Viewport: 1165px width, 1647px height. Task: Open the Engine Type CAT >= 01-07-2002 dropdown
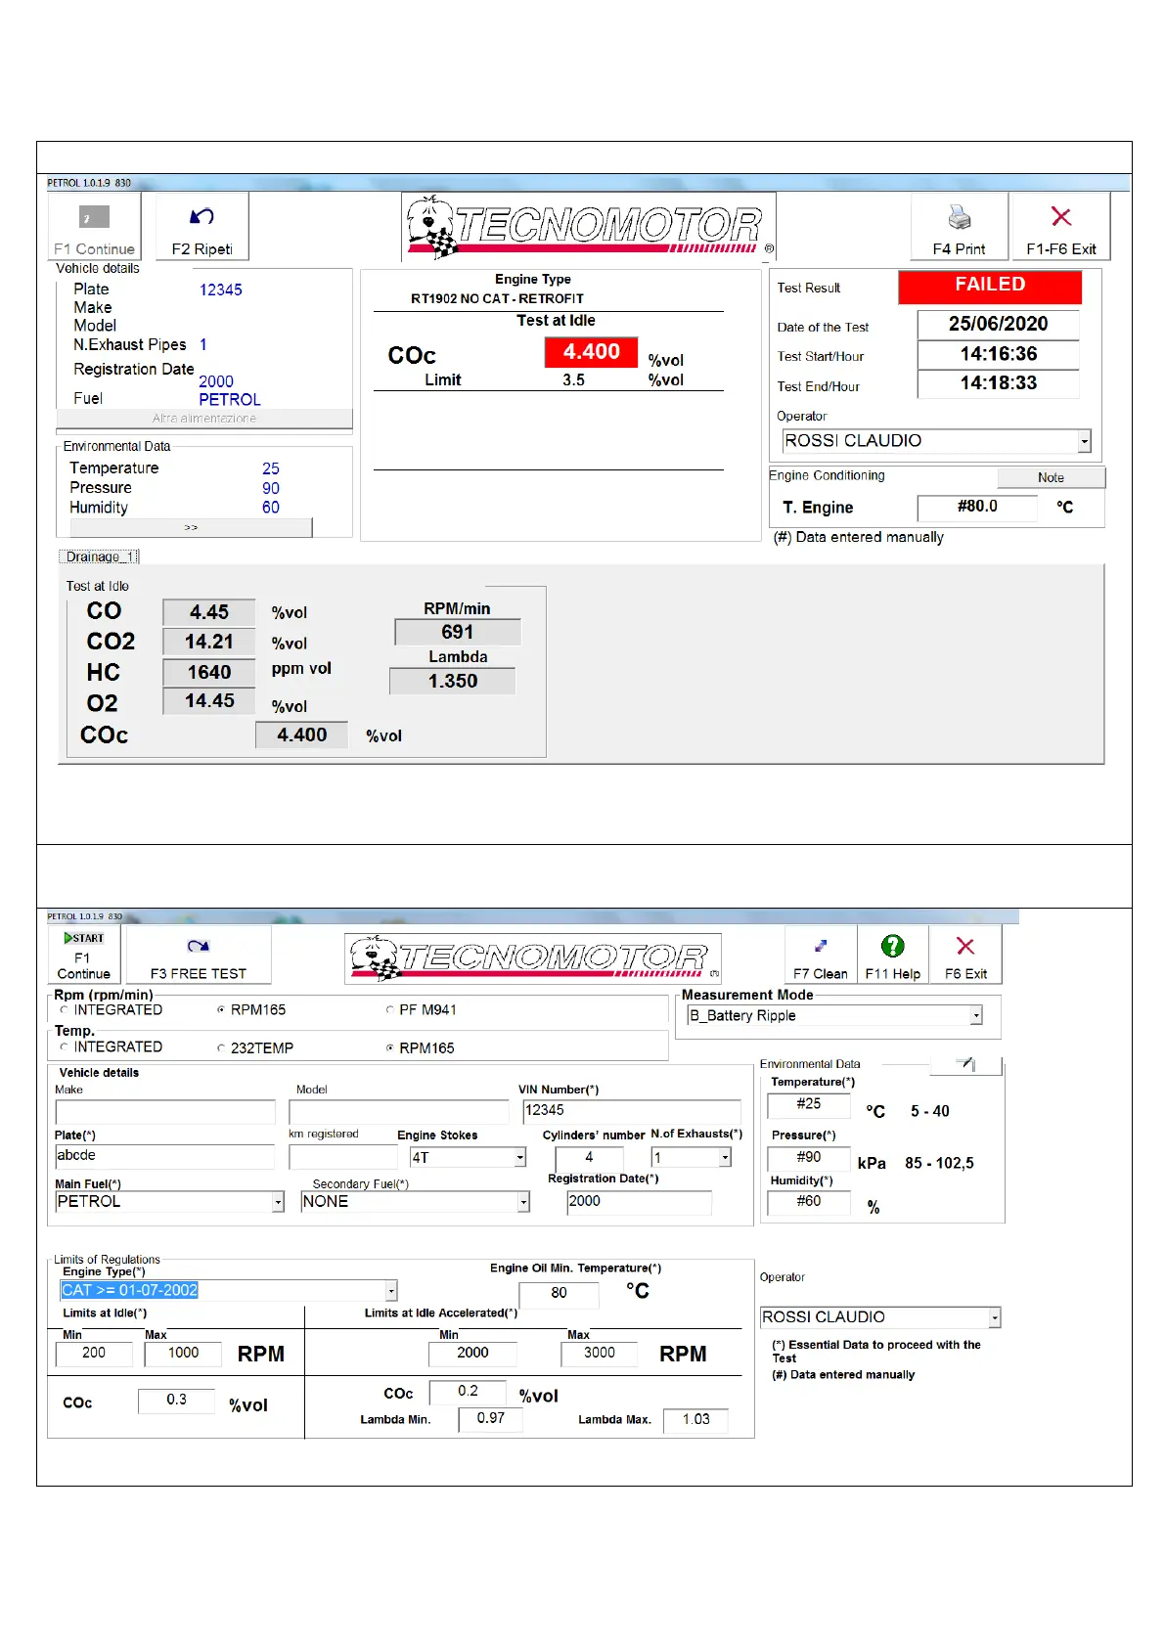coord(390,1291)
